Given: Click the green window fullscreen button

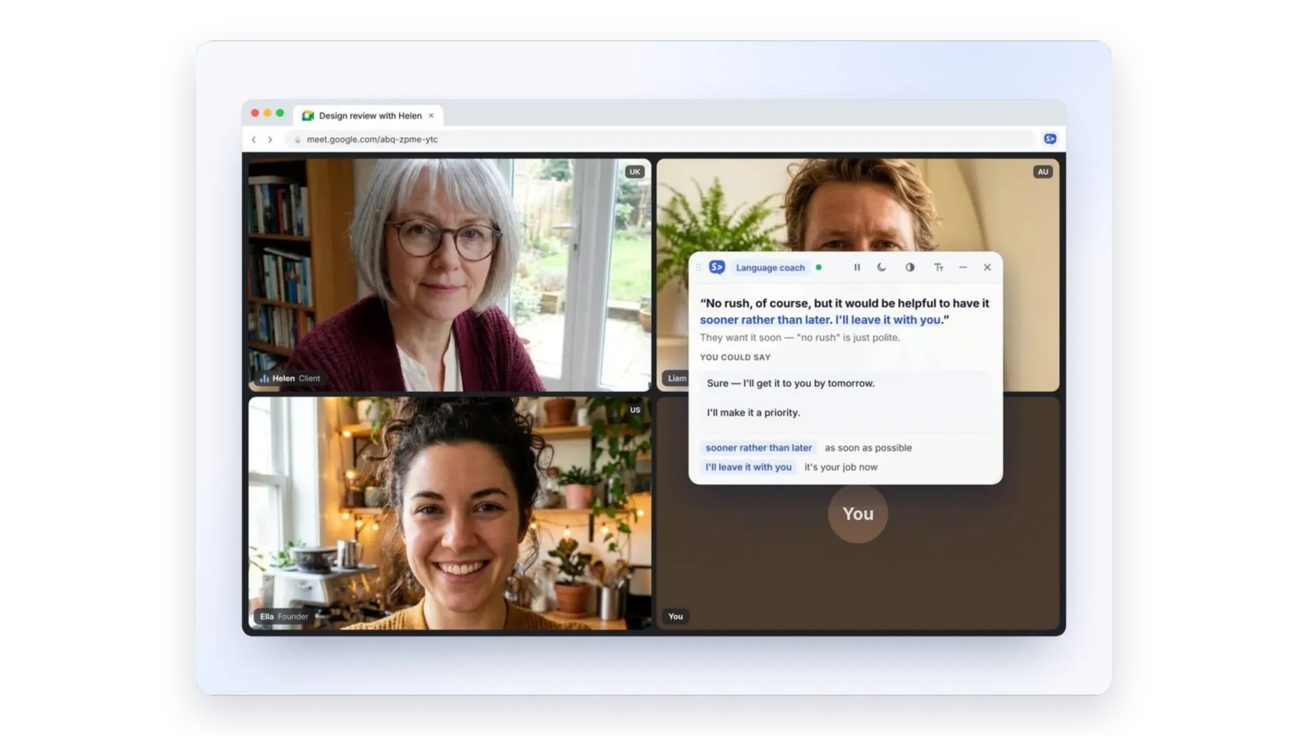Looking at the screenshot, I should coord(280,113).
